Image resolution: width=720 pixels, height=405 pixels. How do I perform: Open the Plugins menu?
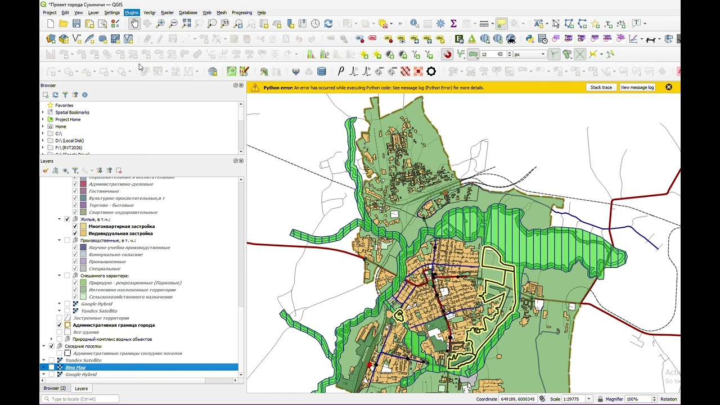click(x=132, y=12)
